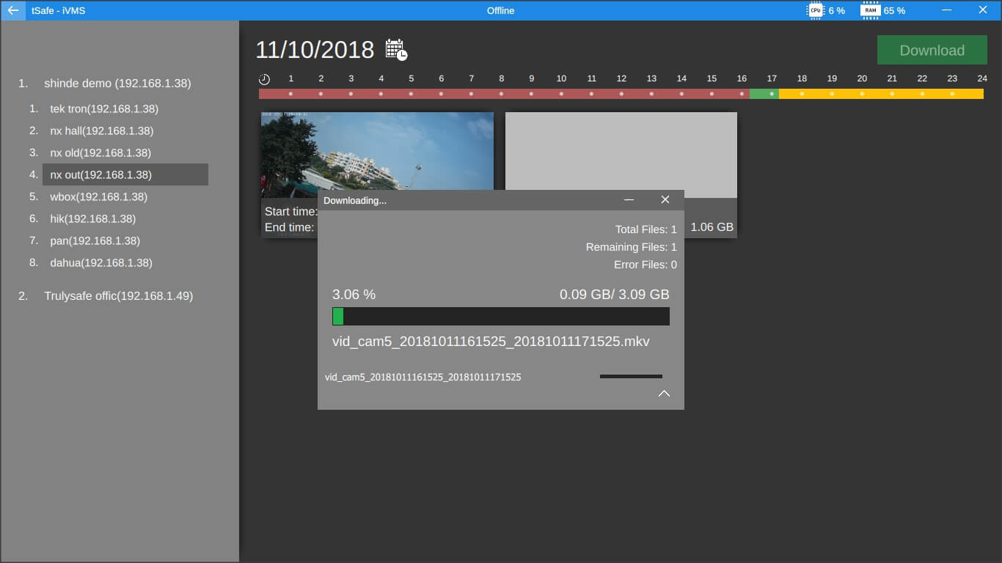1002x563 pixels.
Task: Open the calendar date picker icon
Action: [395, 49]
